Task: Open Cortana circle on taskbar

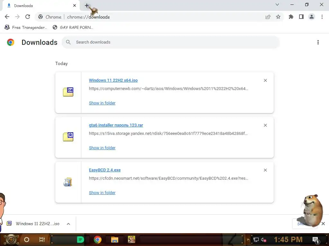Action: pyautogui.click(x=27, y=240)
